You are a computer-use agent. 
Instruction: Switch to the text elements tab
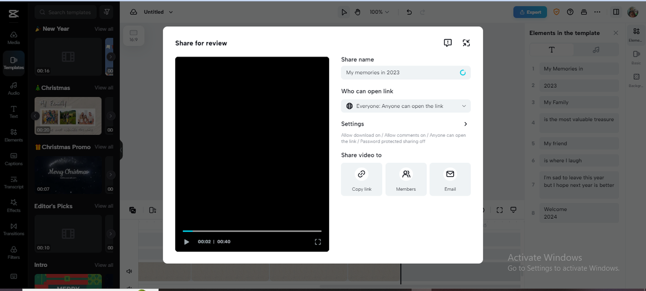coord(552,49)
